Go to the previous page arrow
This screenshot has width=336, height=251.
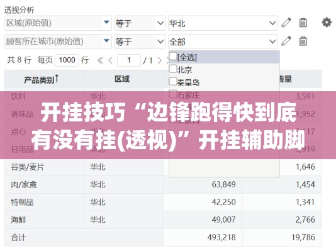[110, 60]
